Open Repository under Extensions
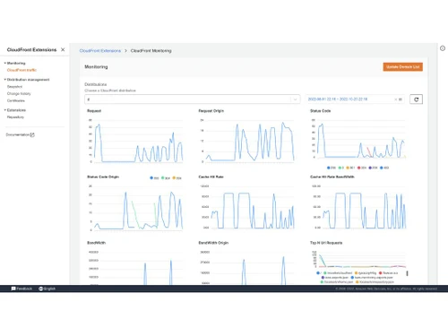Image resolution: width=448 pixels, height=336 pixels. [15, 117]
